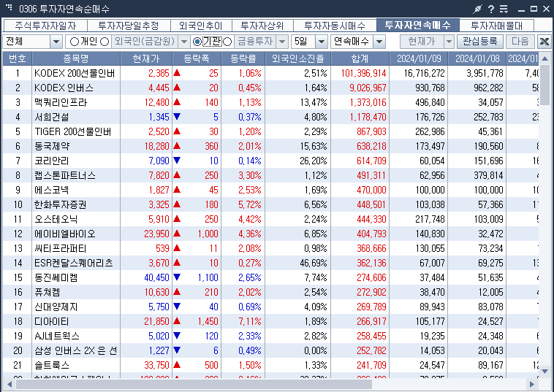Image resolution: width=554 pixels, height=392 pixels.
Task: Click the down arrow for 코리안리
Action: coord(177,161)
